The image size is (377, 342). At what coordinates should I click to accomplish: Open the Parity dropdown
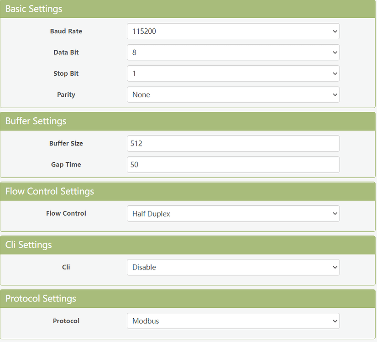[x=233, y=94]
